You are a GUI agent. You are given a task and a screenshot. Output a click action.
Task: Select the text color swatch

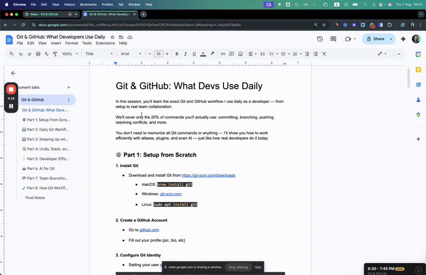(203, 54)
